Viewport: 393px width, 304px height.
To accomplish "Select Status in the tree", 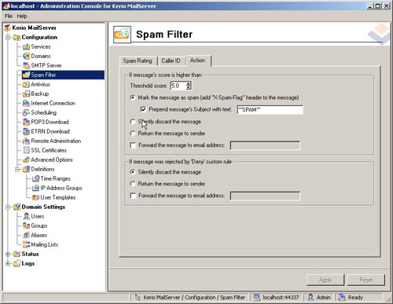I will pos(30,254).
